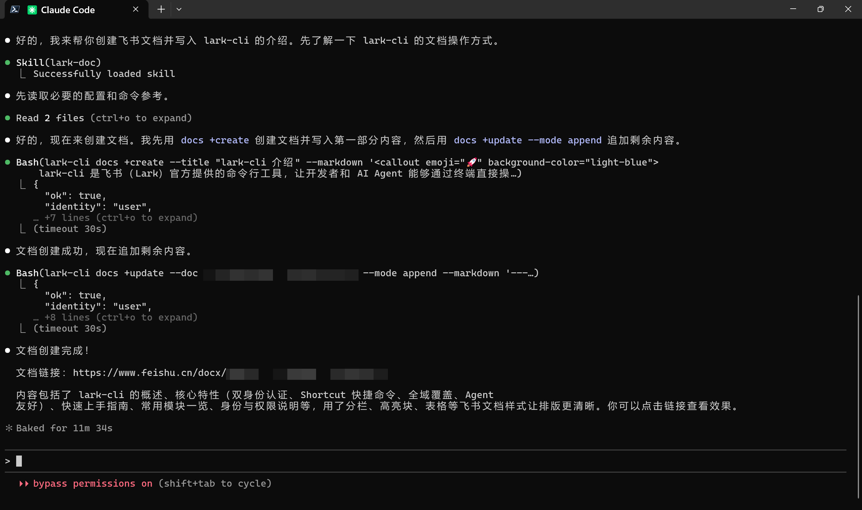The width and height of the screenshot is (862, 510).
Task: Click the green Claude Code asterisk icon
Action: click(x=32, y=10)
